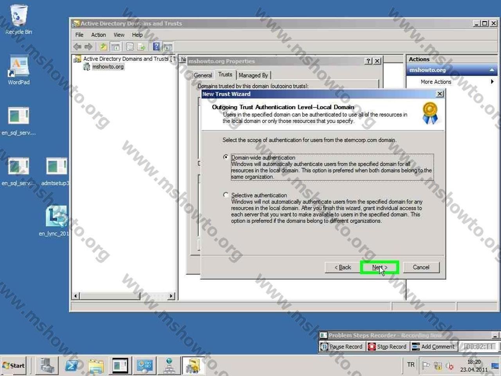
Task: Go back with the Back button
Action: (x=343, y=268)
